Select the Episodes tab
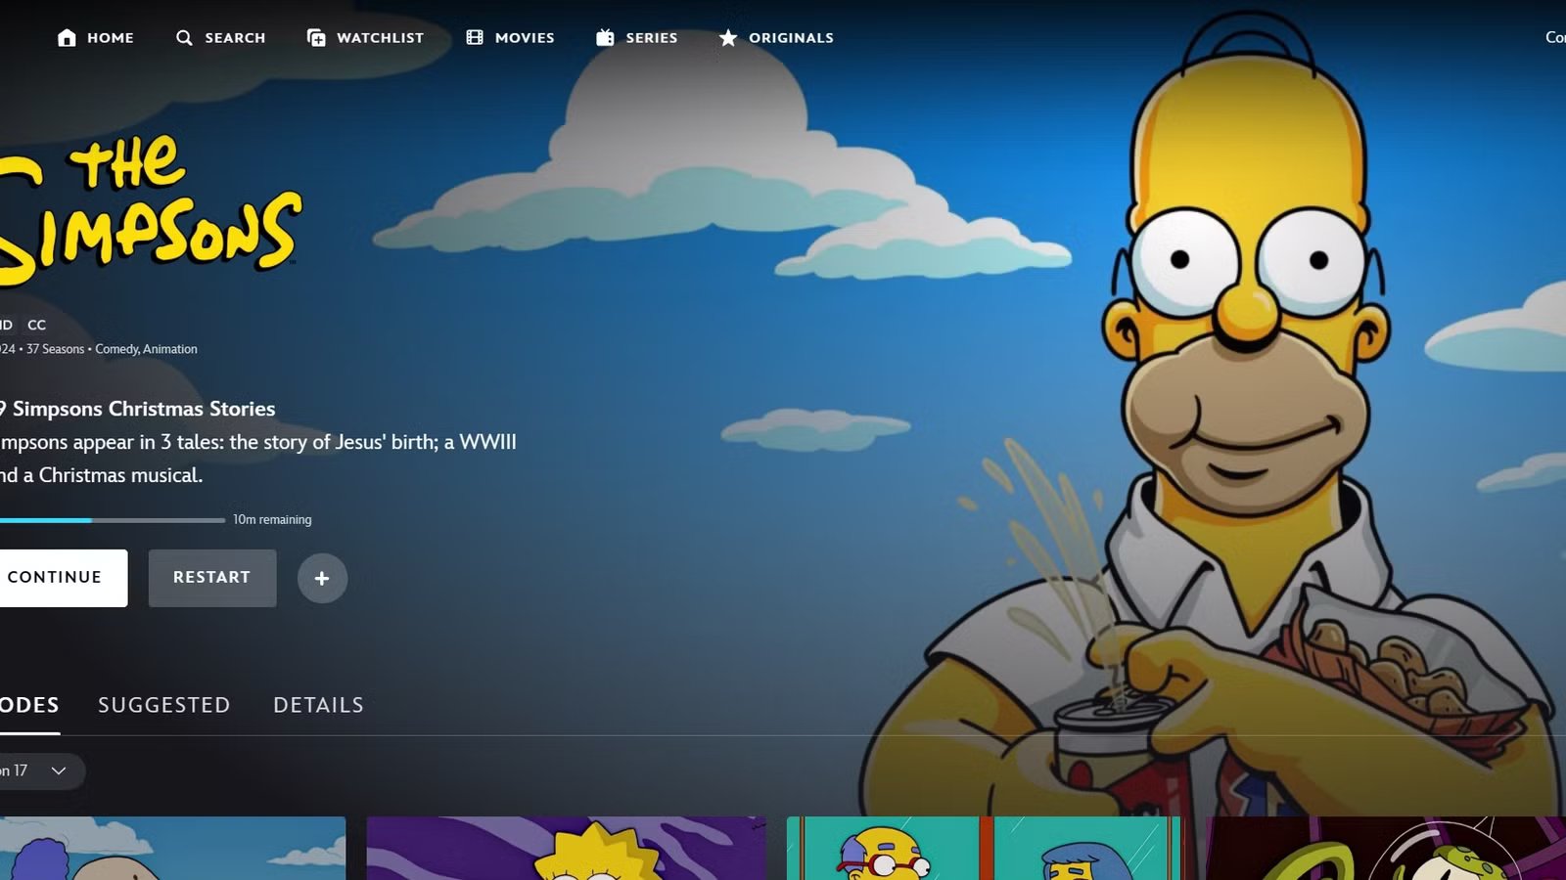 [x=29, y=705]
